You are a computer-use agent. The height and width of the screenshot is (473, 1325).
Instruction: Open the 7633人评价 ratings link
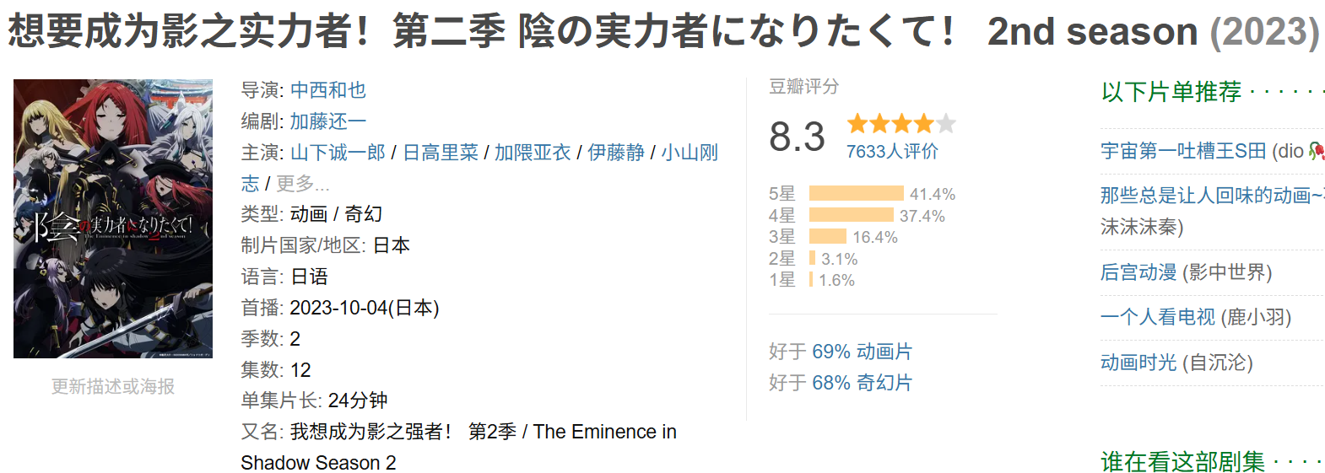(x=892, y=152)
